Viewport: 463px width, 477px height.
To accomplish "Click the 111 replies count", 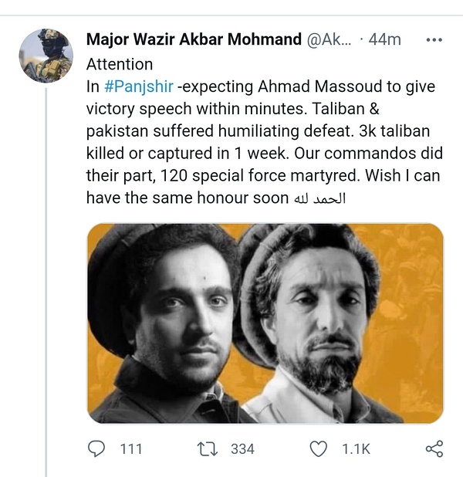I will coord(130,448).
